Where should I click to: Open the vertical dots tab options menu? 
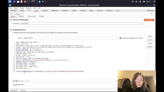(154, 14)
